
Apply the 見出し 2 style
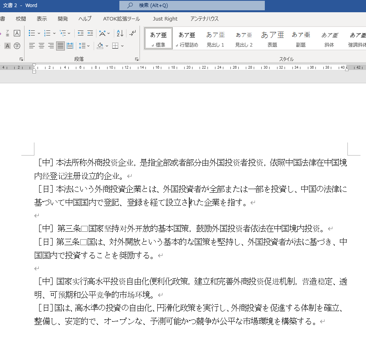[x=244, y=38]
